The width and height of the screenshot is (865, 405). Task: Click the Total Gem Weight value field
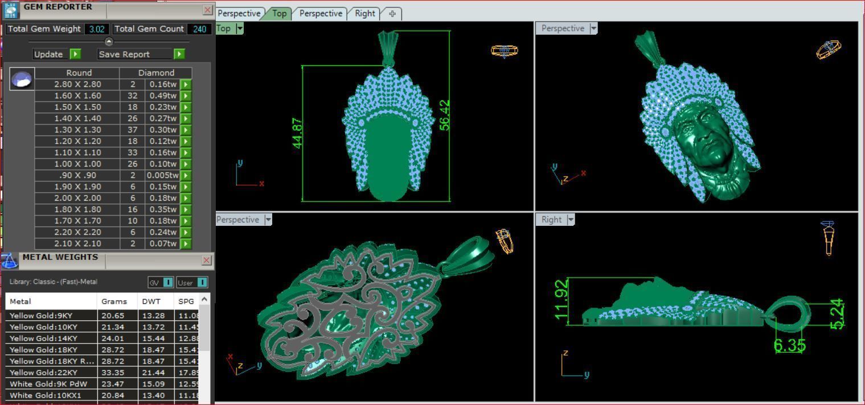coord(96,29)
